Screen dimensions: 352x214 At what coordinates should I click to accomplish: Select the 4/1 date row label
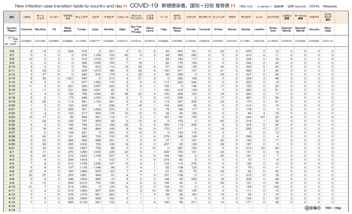(11, 152)
